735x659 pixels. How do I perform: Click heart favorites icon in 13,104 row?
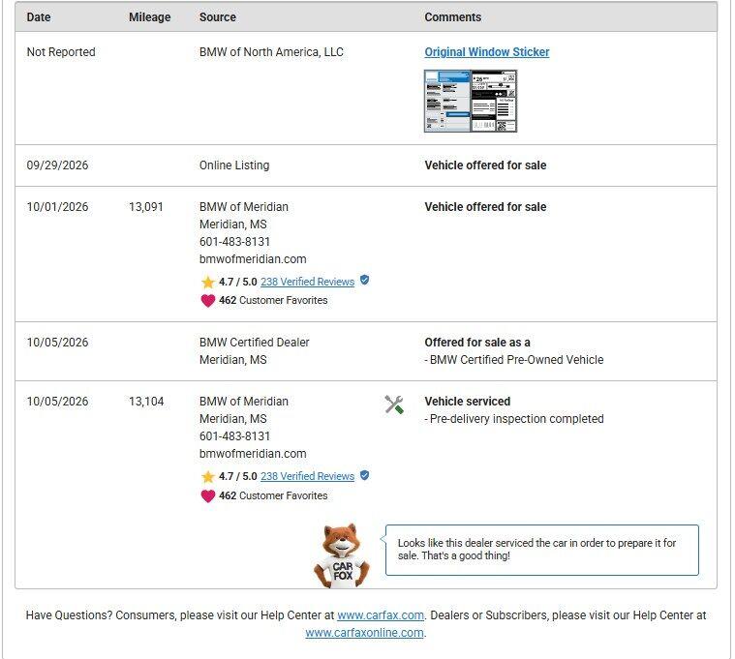(207, 495)
